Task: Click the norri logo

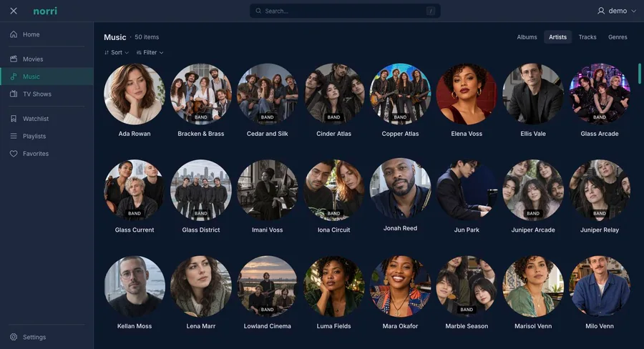Action: tap(45, 11)
